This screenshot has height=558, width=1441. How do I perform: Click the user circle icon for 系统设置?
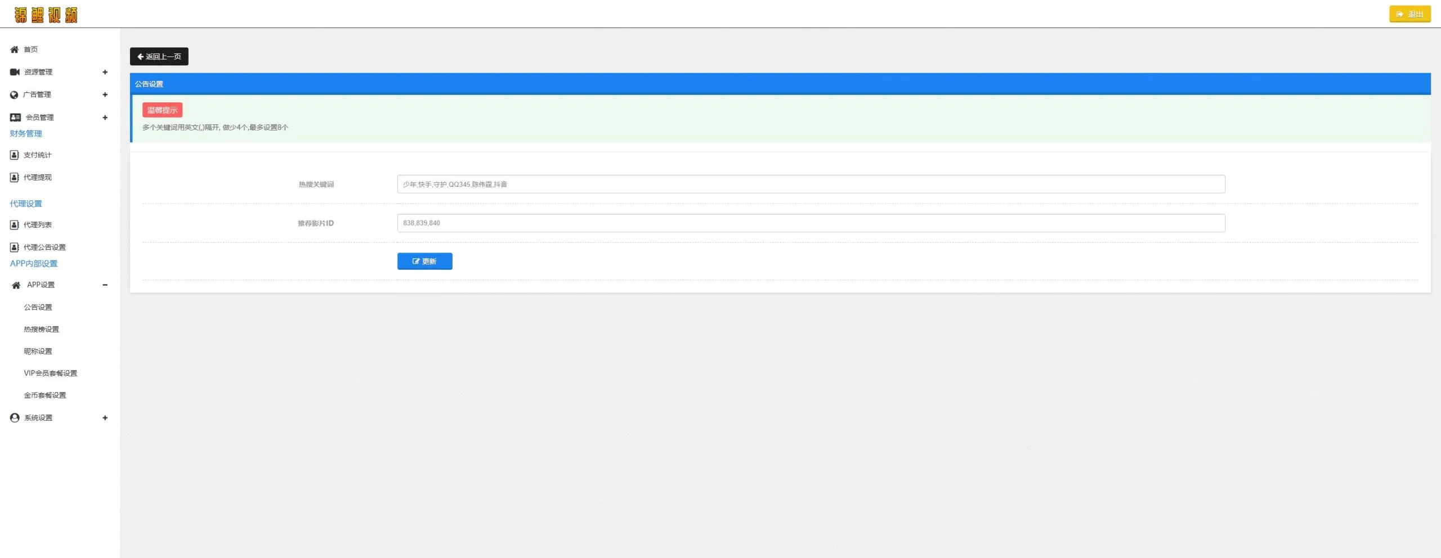(15, 418)
